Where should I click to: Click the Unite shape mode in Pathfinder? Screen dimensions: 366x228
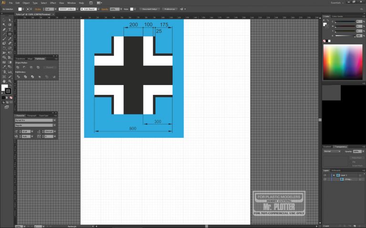tap(18, 67)
